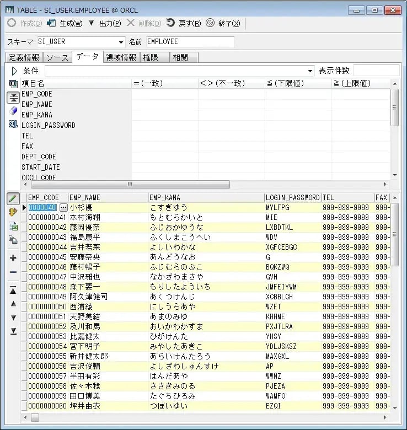Screen dimensions: 407x430
Task: Switch to the 定義情報 tab
Action: tap(23, 57)
